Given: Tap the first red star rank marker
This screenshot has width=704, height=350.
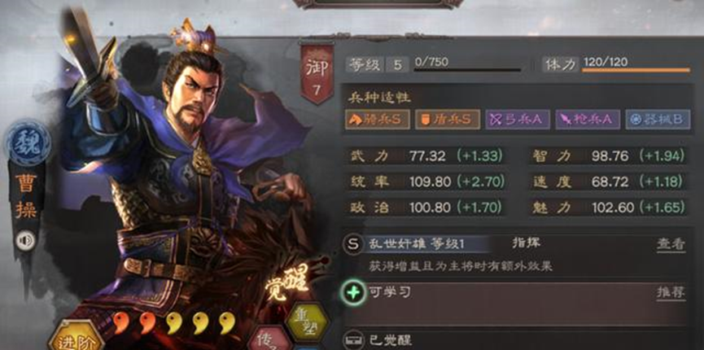Looking at the screenshot, I should pos(120,322).
